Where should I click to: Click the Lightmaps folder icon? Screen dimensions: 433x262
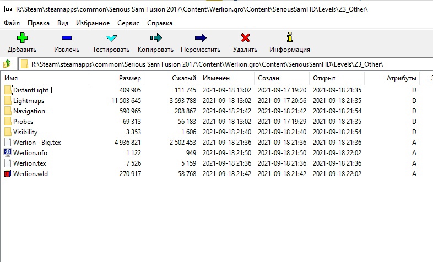tap(8, 100)
